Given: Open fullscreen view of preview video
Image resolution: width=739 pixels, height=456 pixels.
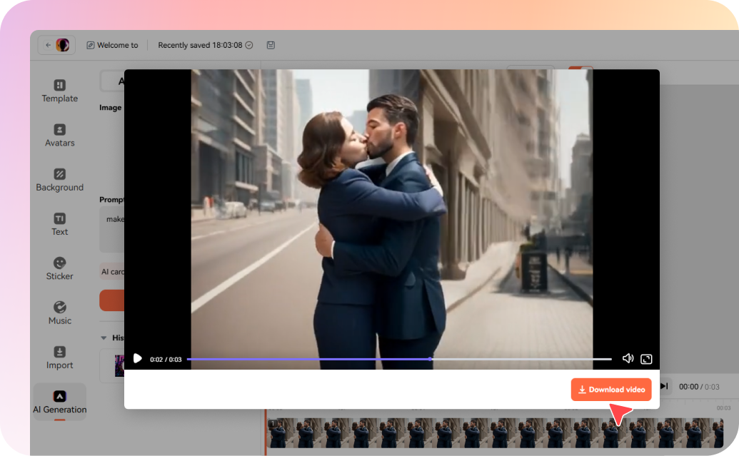Looking at the screenshot, I should click(646, 359).
